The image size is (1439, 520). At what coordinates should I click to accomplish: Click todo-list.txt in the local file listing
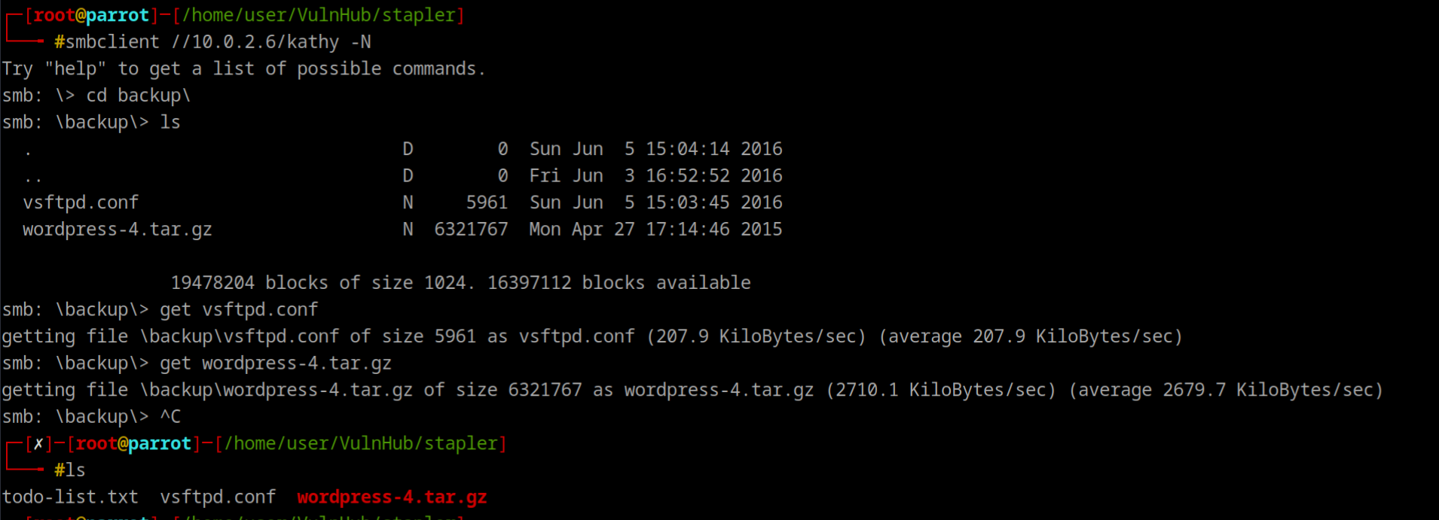[x=70, y=497]
